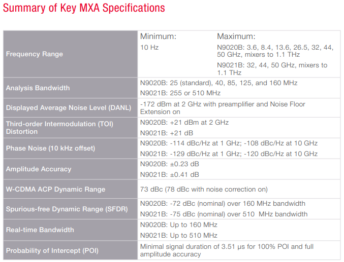Image resolution: width=344 pixels, height=262 pixels.
Task: Select the Phase Noise (10 kHz offset) label
Action: (50, 148)
